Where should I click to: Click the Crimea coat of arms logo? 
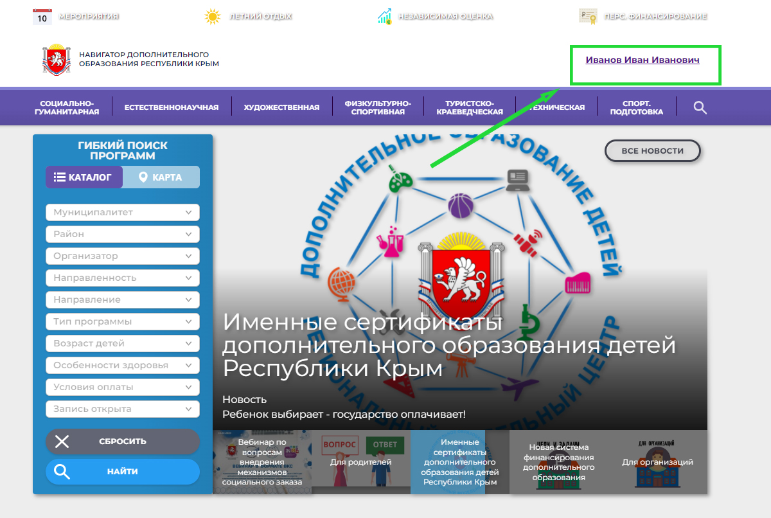pos(55,60)
